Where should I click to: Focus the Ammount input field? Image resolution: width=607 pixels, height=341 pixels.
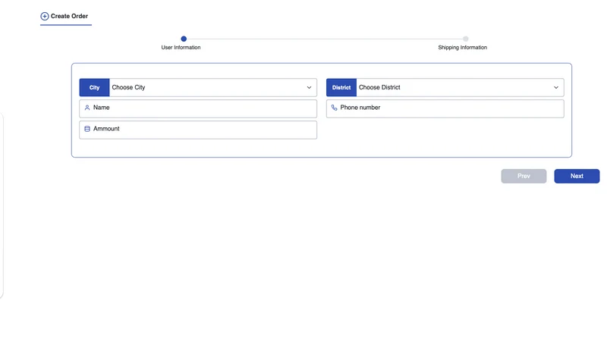click(x=198, y=130)
